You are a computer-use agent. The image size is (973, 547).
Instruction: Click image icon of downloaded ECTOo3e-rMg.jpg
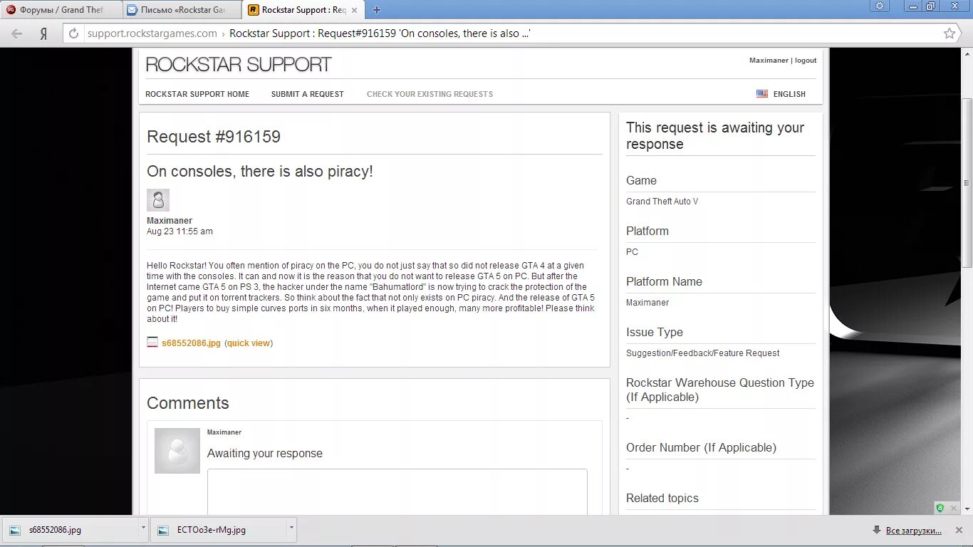[163, 530]
